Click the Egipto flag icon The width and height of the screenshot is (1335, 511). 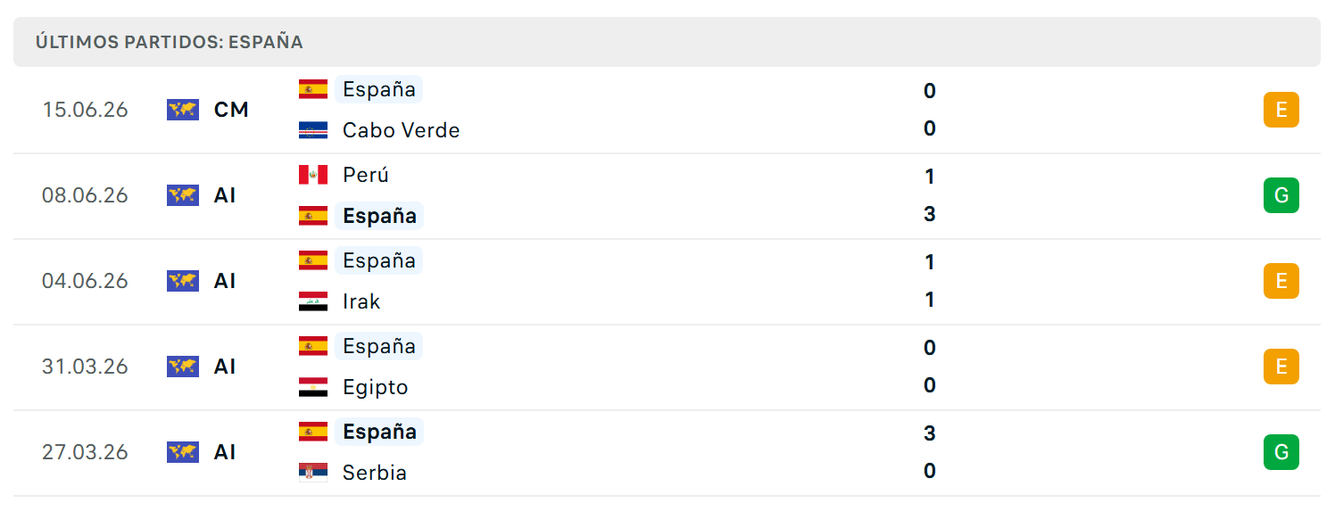coord(313,387)
